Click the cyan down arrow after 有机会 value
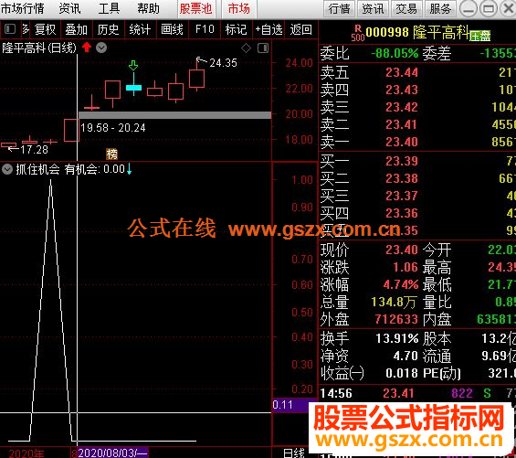The width and height of the screenshot is (516, 458). pyautogui.click(x=129, y=169)
